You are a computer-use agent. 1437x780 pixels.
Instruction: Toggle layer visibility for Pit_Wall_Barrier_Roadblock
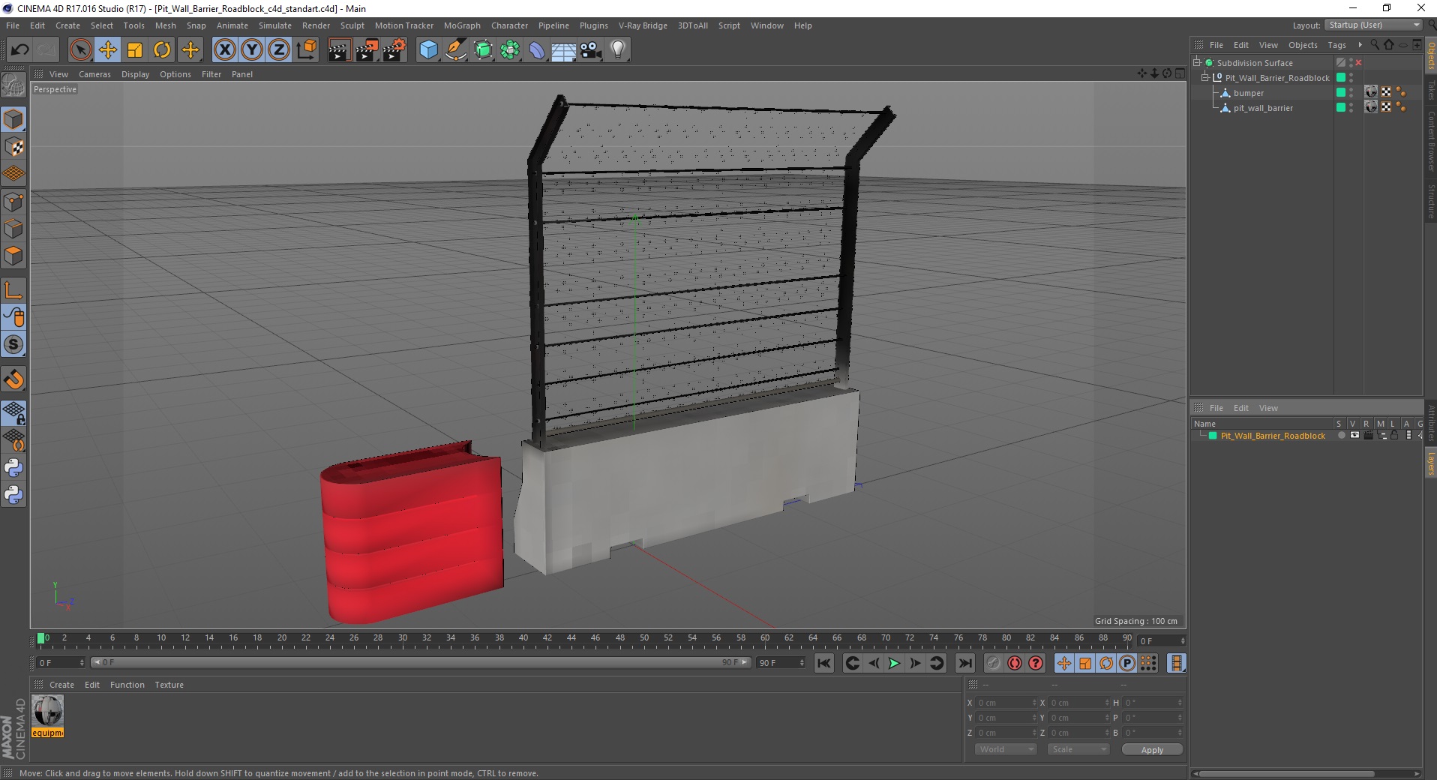pyautogui.click(x=1354, y=436)
